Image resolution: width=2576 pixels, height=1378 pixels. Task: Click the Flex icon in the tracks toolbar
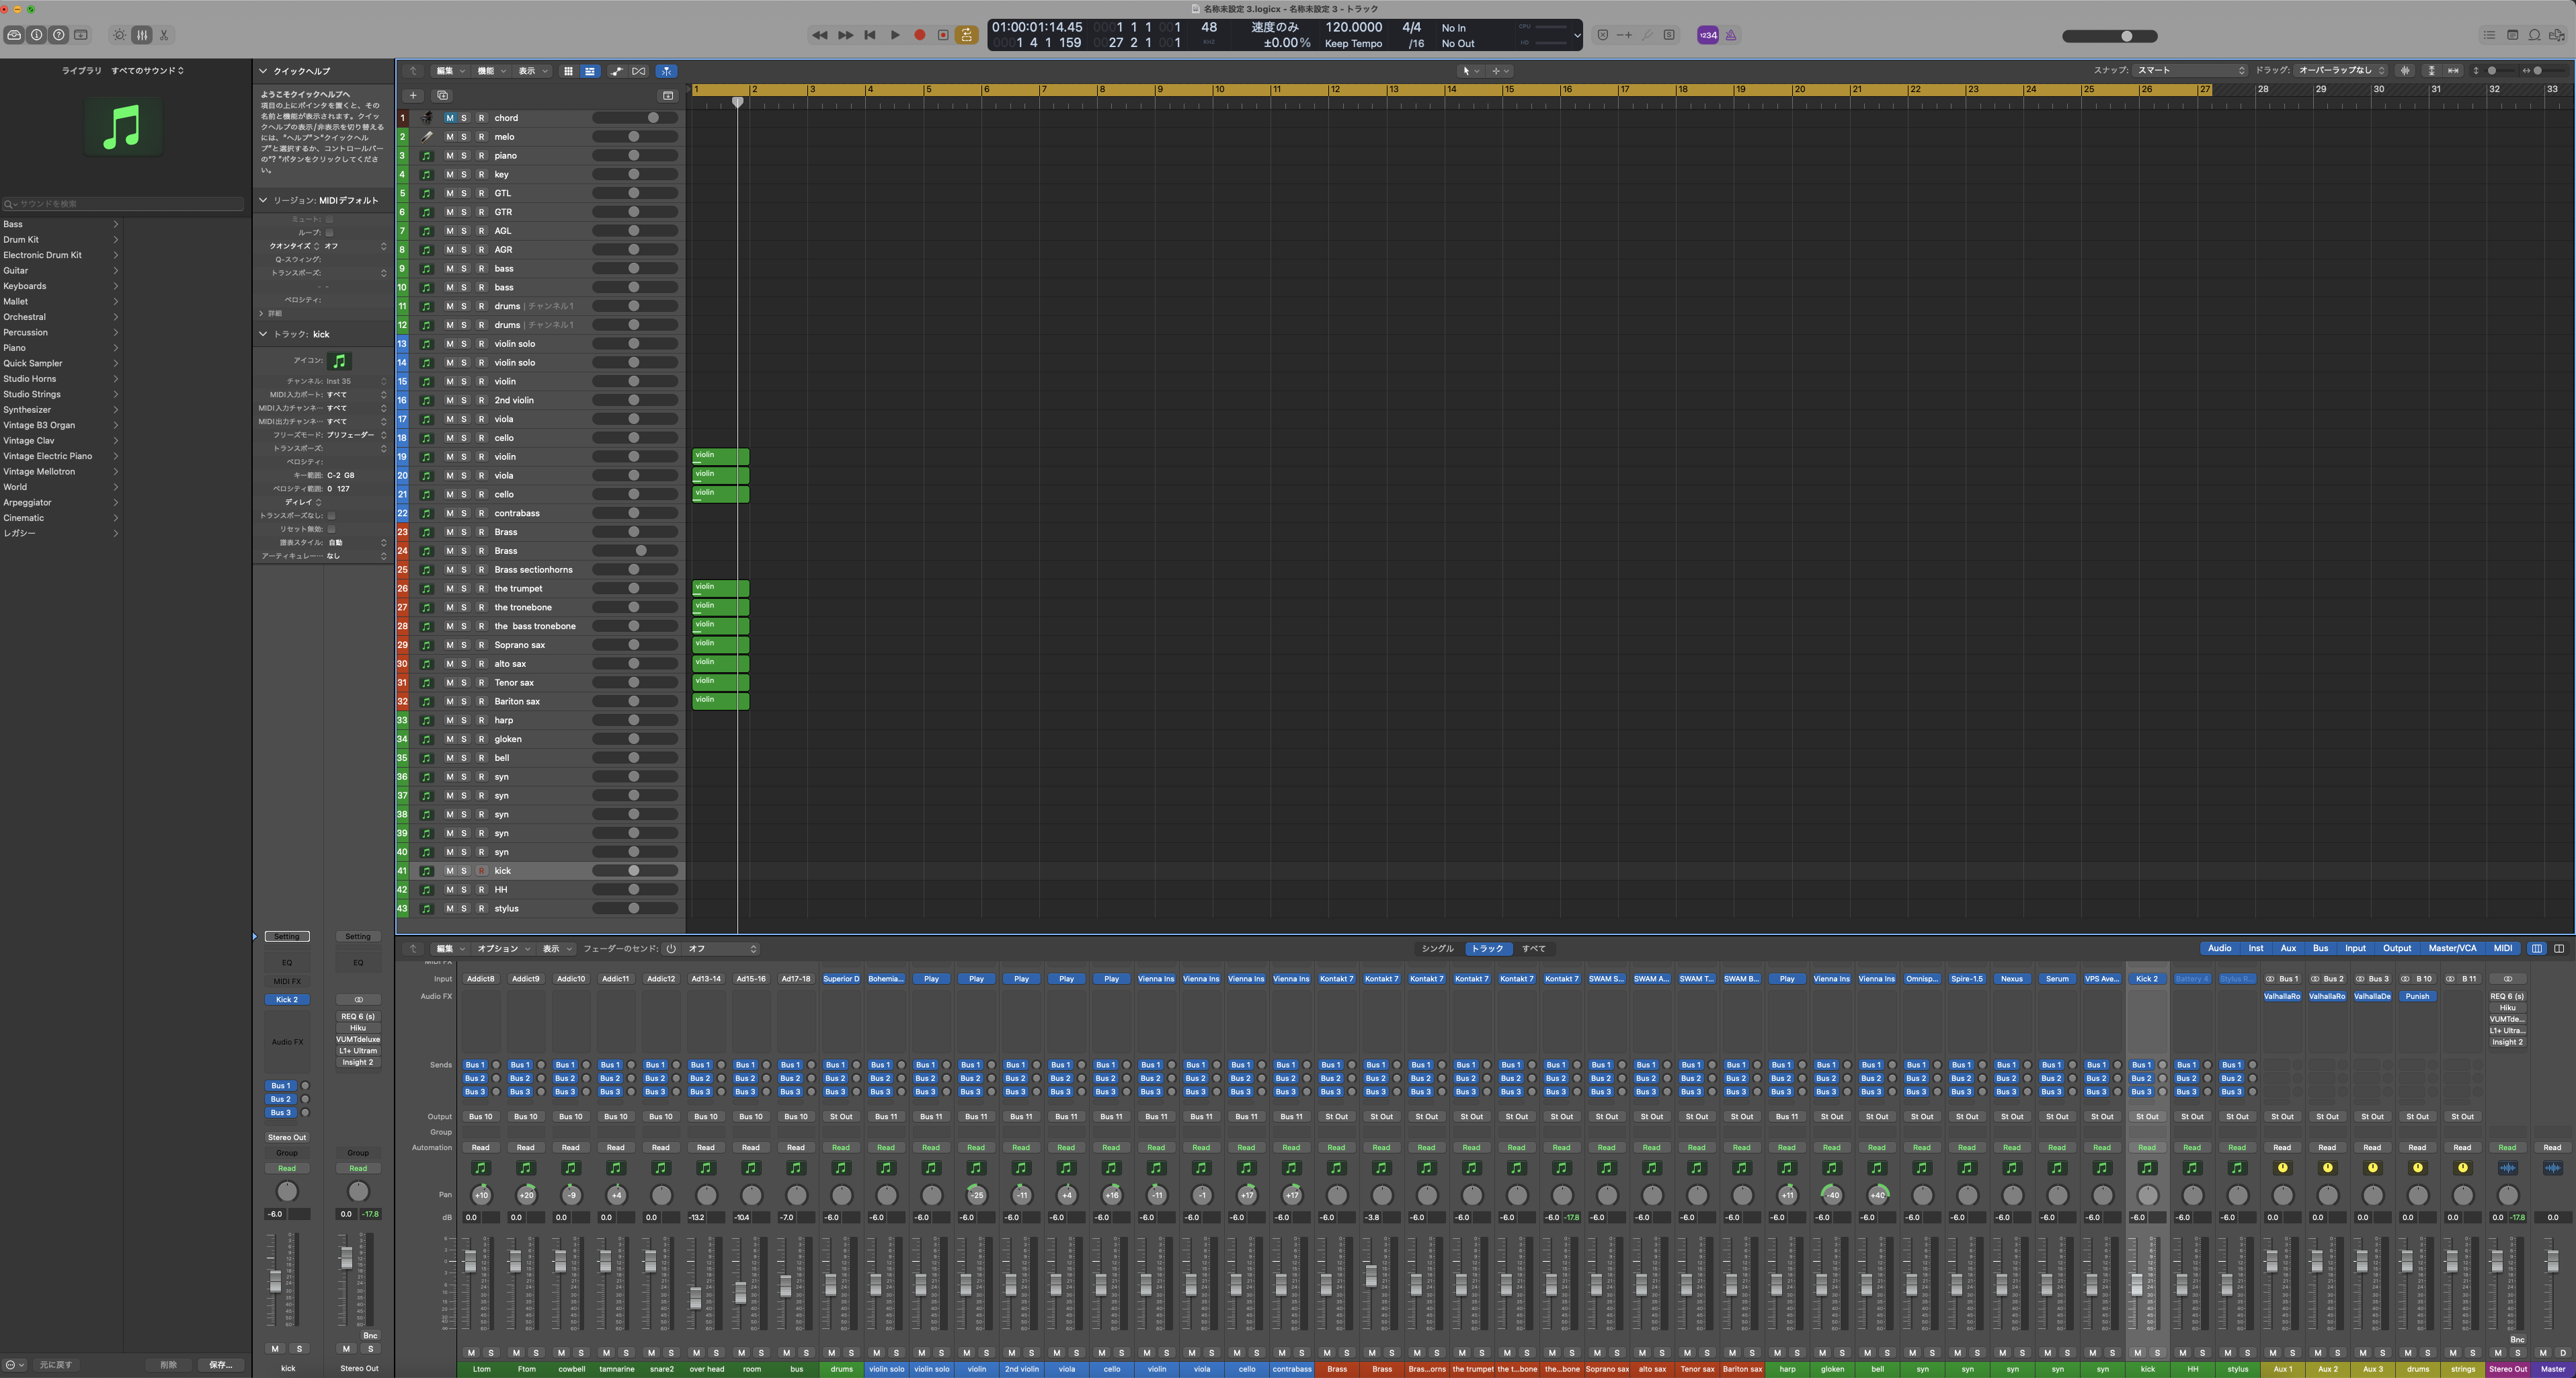(x=639, y=71)
